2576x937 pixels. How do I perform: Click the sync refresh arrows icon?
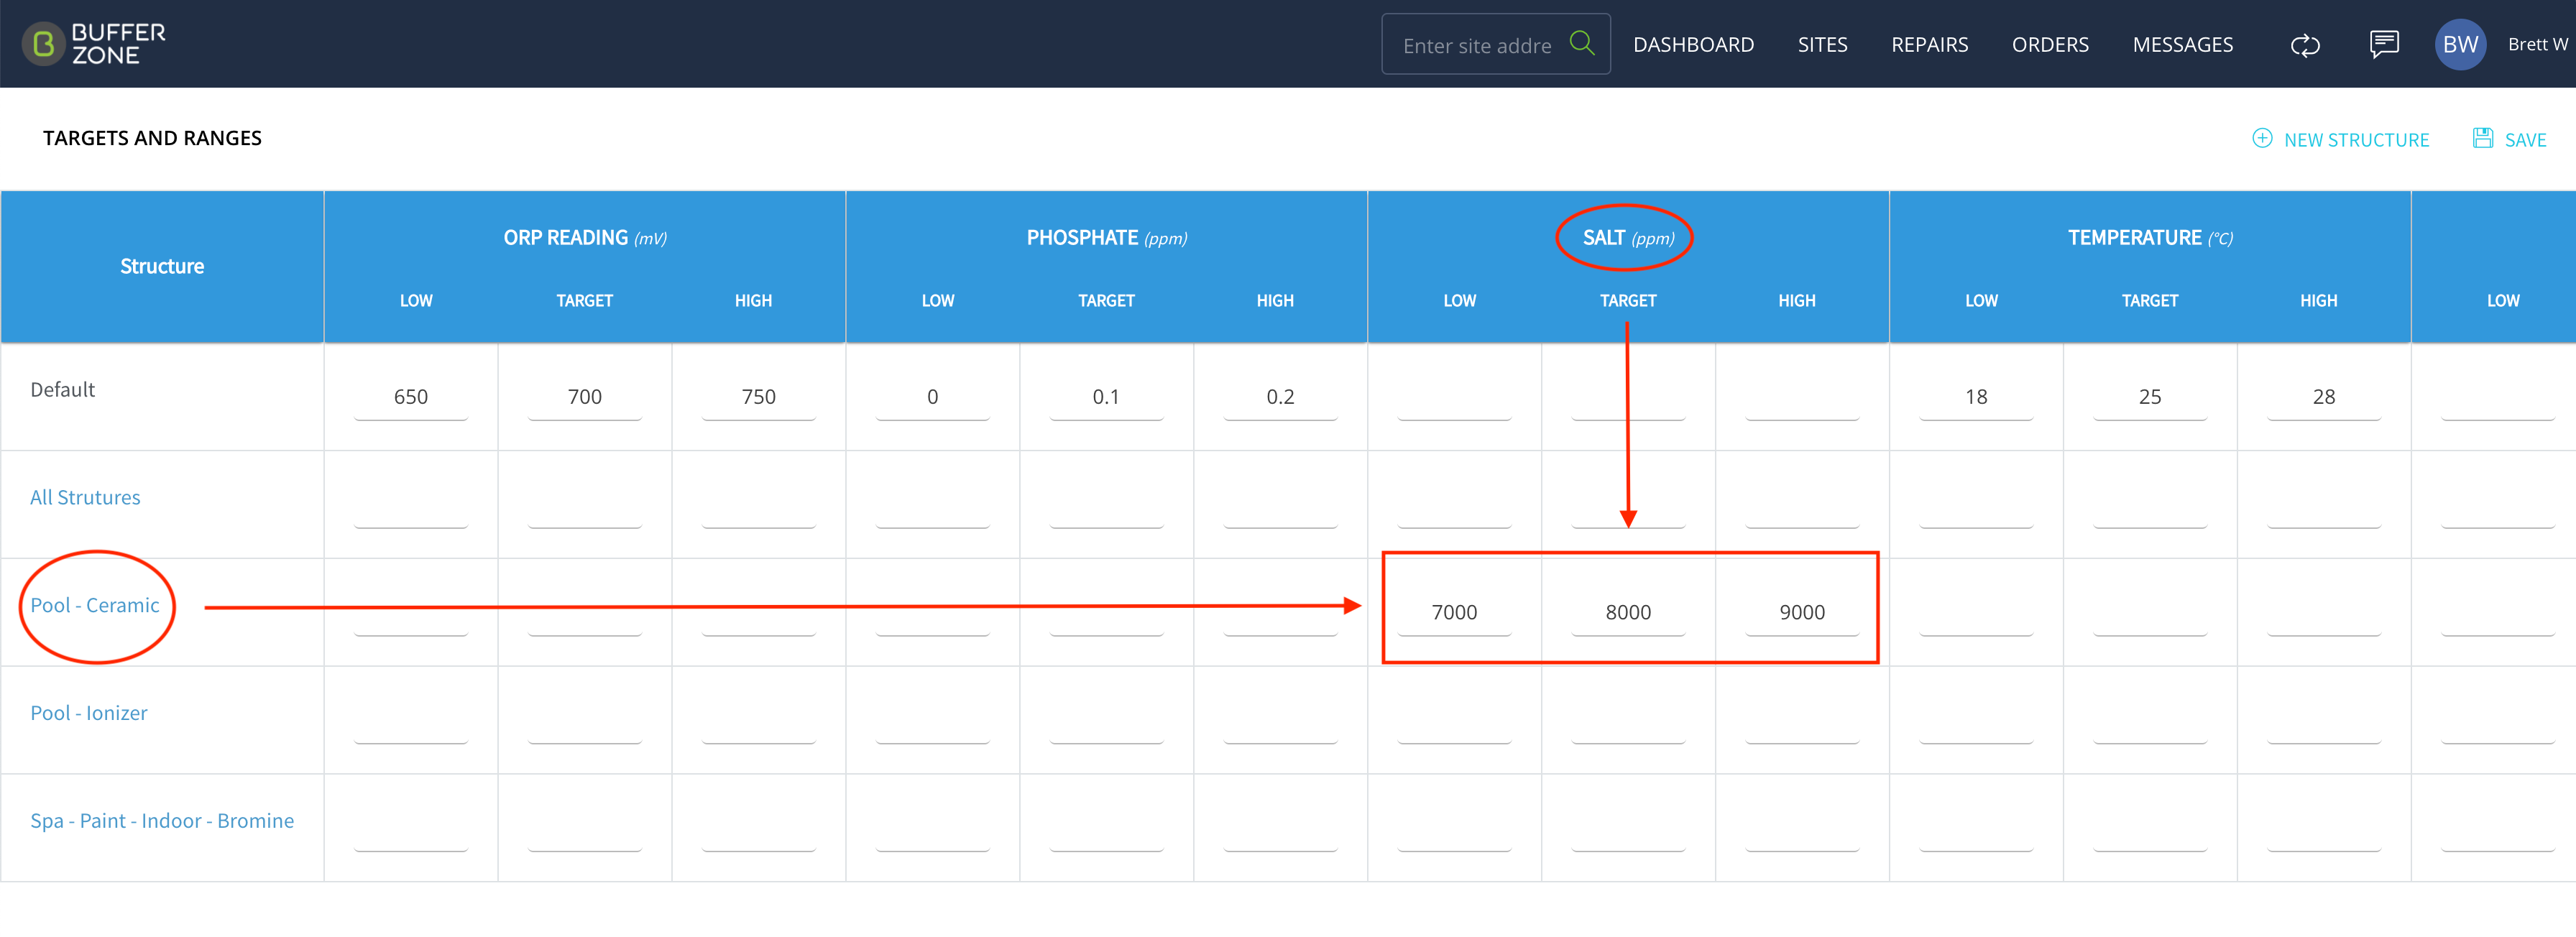(2305, 45)
